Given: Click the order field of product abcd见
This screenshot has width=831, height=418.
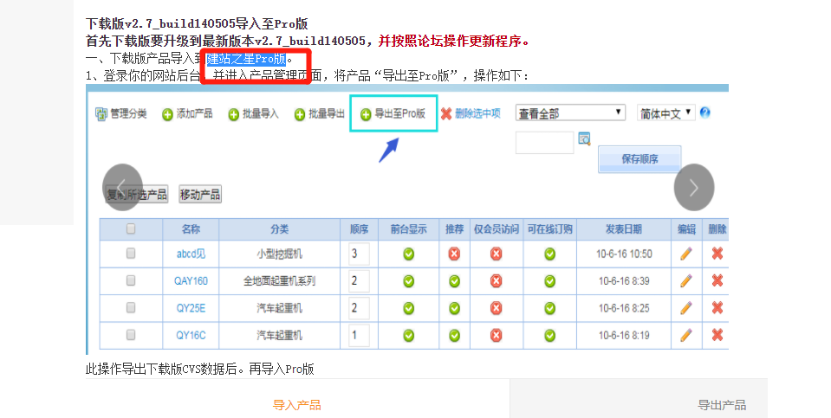Looking at the screenshot, I should coord(359,254).
